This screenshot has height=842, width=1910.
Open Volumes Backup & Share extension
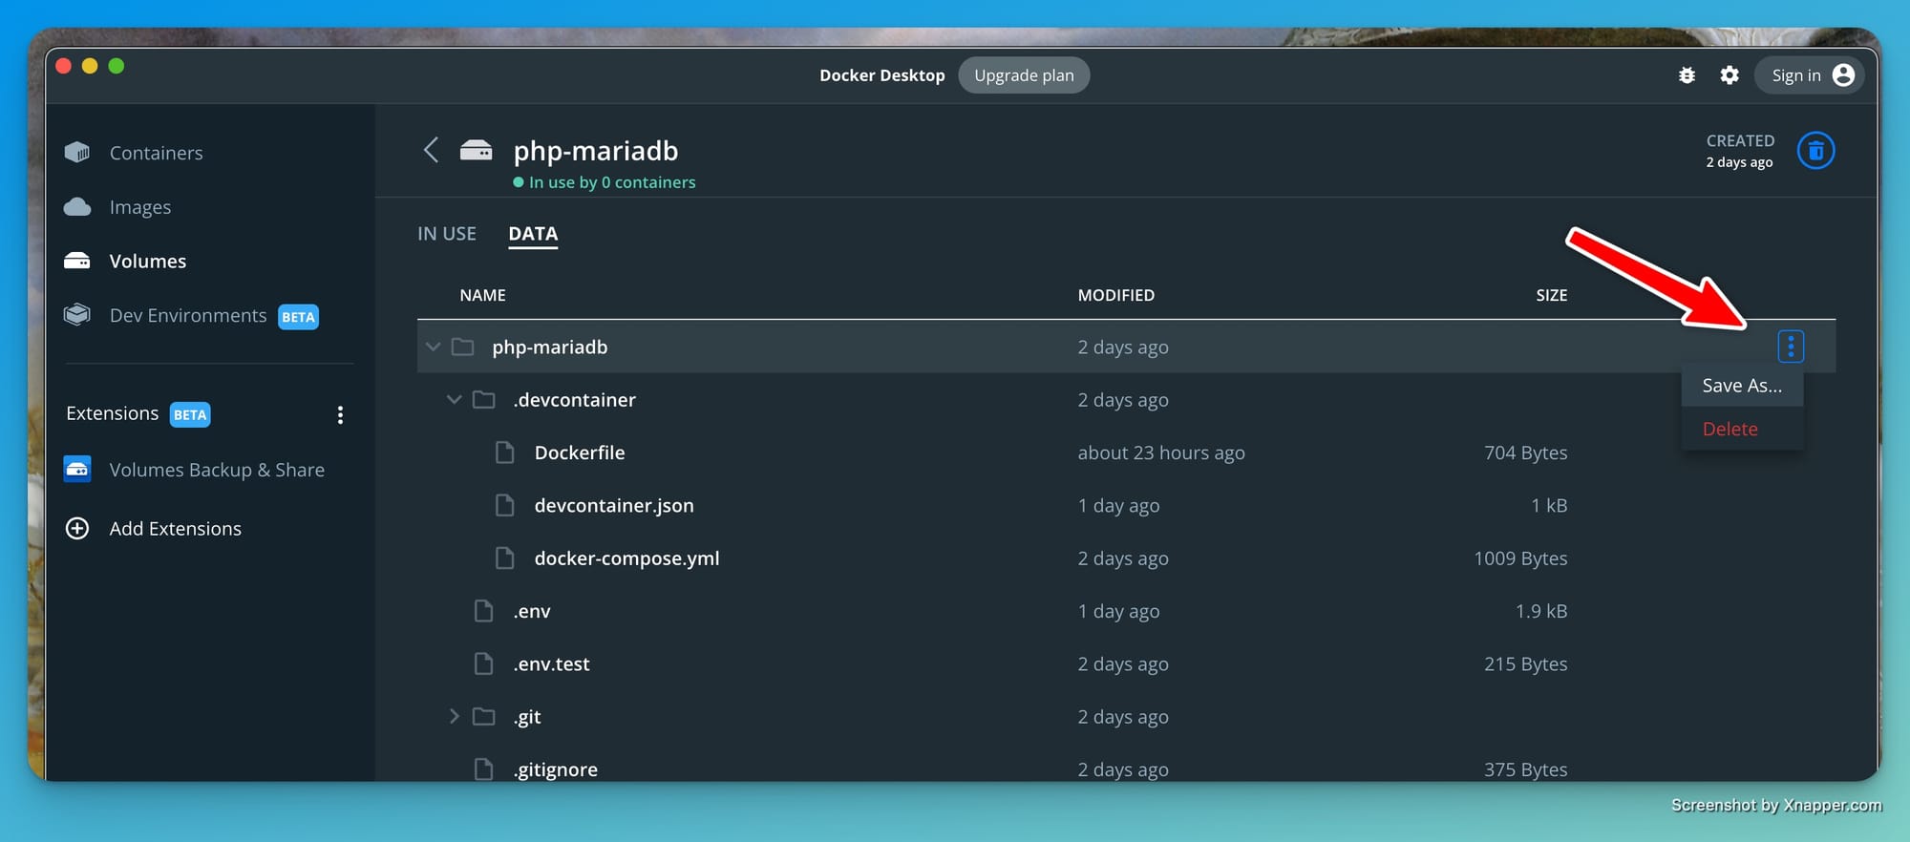pyautogui.click(x=217, y=470)
